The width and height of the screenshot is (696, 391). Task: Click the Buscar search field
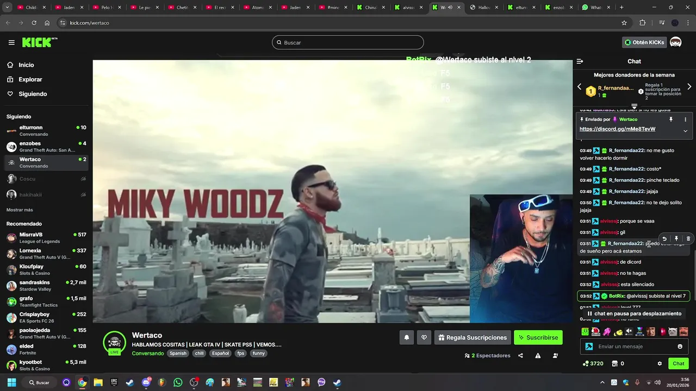pyautogui.click(x=348, y=42)
